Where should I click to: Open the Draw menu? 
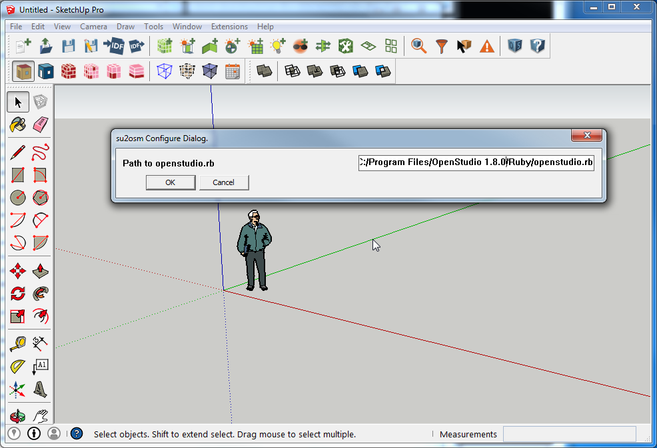pyautogui.click(x=125, y=27)
